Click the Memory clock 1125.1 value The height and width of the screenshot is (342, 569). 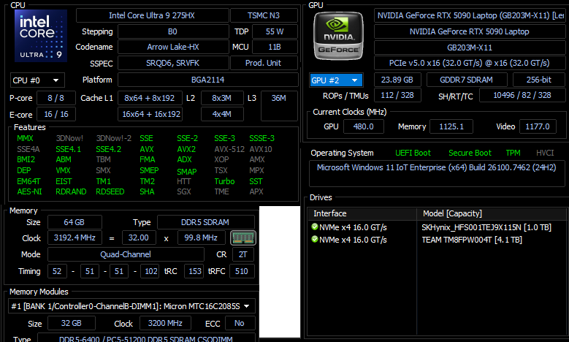click(x=451, y=126)
